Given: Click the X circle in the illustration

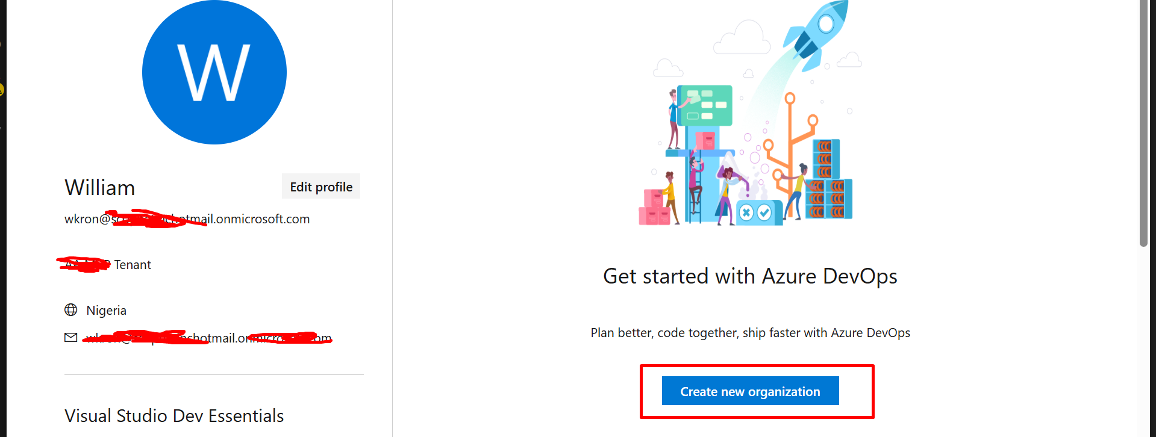Looking at the screenshot, I should click(746, 212).
